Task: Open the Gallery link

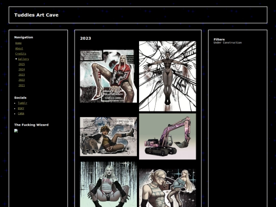Action: (x=24, y=59)
